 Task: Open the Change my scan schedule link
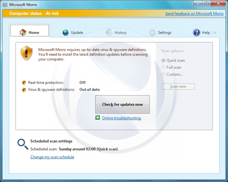[x=52, y=157]
